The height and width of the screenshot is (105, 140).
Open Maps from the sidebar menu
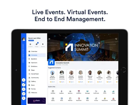(37, 70)
